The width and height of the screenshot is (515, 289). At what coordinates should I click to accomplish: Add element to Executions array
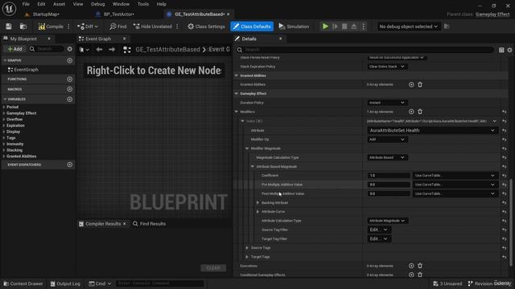pyautogui.click(x=411, y=266)
